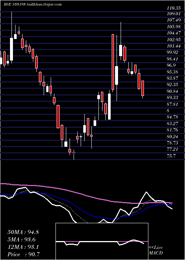Click the 99.92 price axis label

tap(172, 53)
